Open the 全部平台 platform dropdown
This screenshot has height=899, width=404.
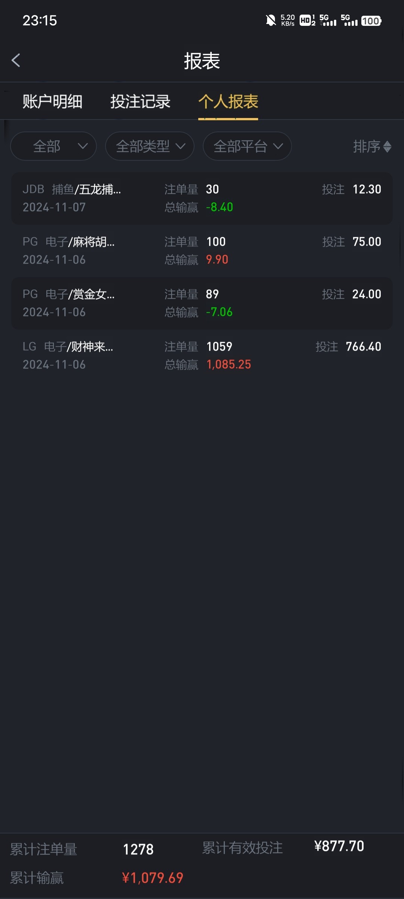tap(247, 146)
